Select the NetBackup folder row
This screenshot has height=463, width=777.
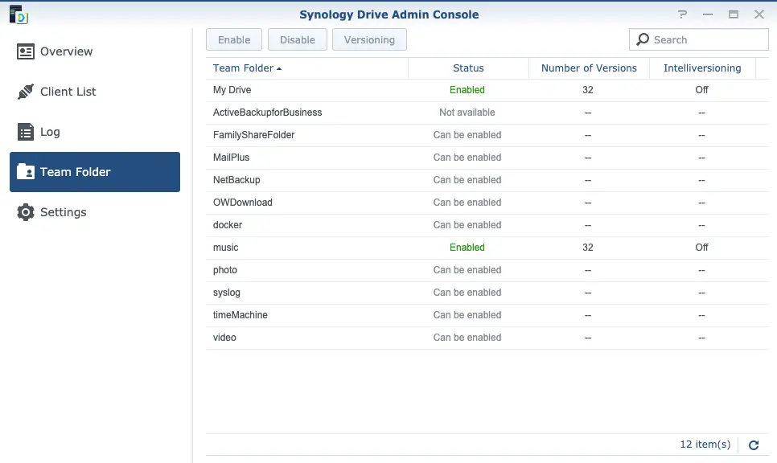click(x=487, y=180)
